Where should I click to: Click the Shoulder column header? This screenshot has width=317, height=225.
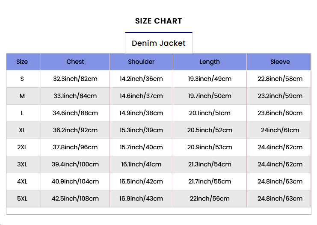click(141, 62)
